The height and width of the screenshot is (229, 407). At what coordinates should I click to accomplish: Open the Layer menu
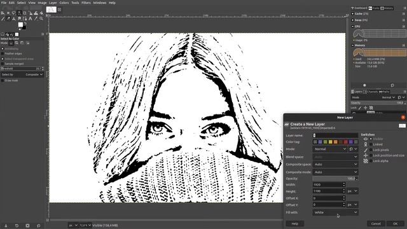[x=53, y=3]
